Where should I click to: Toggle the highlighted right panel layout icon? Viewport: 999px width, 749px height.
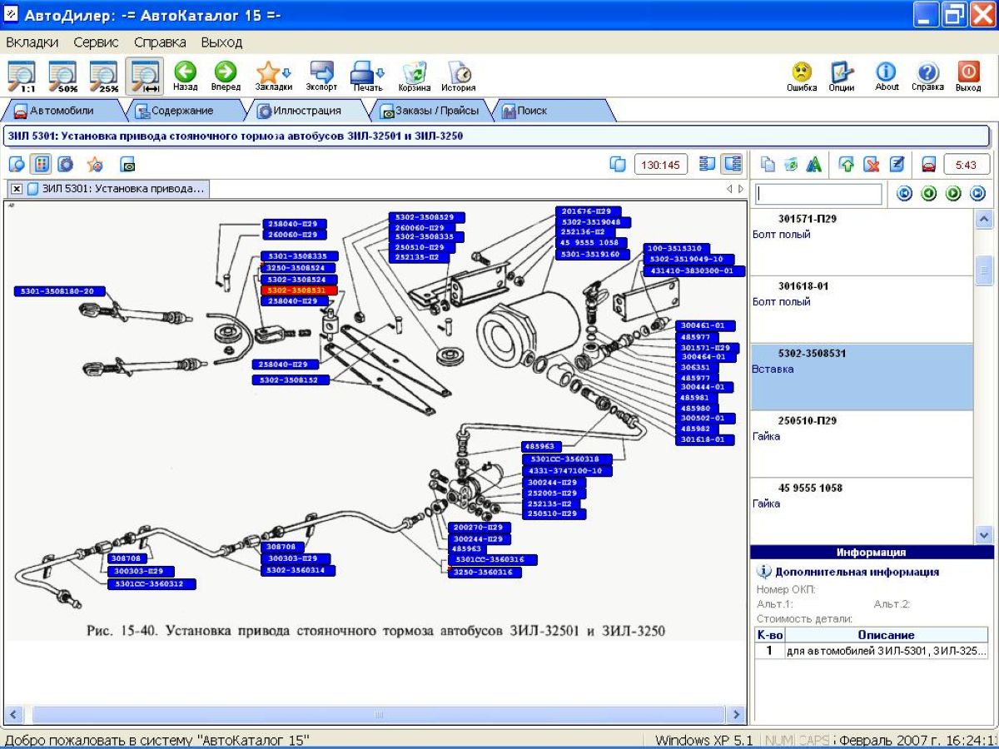[732, 165]
